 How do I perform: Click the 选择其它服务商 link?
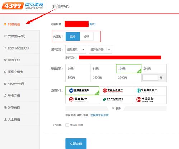(99, 115)
